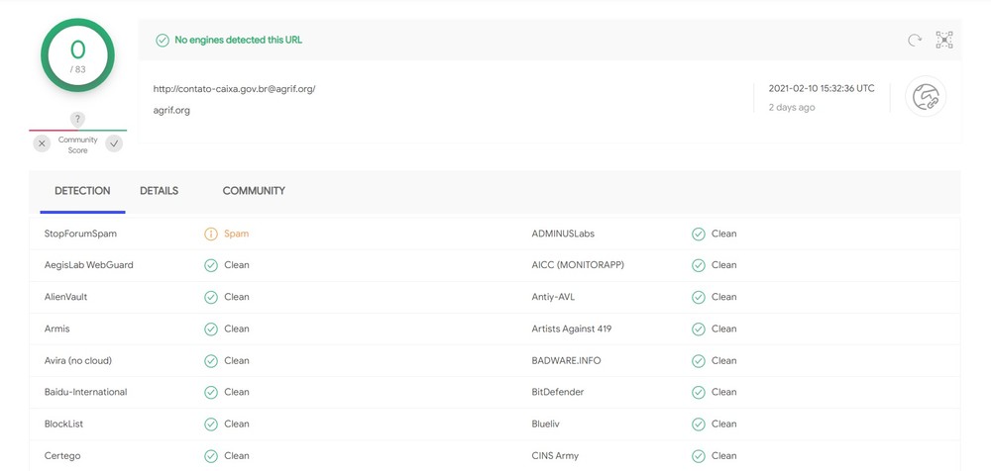
Task: Select the DETECTION tab
Action: 82,191
